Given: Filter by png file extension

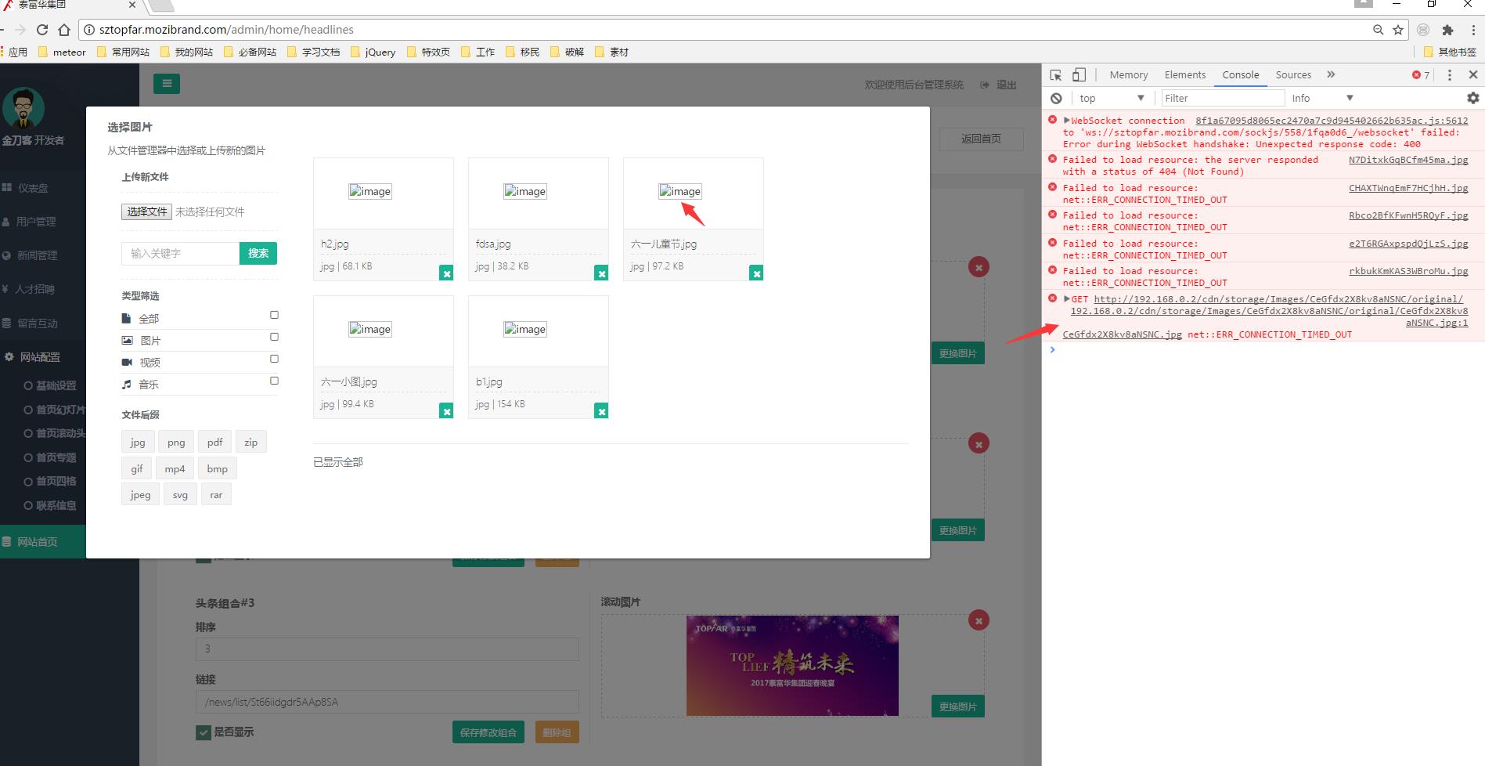Looking at the screenshot, I should coord(176,443).
